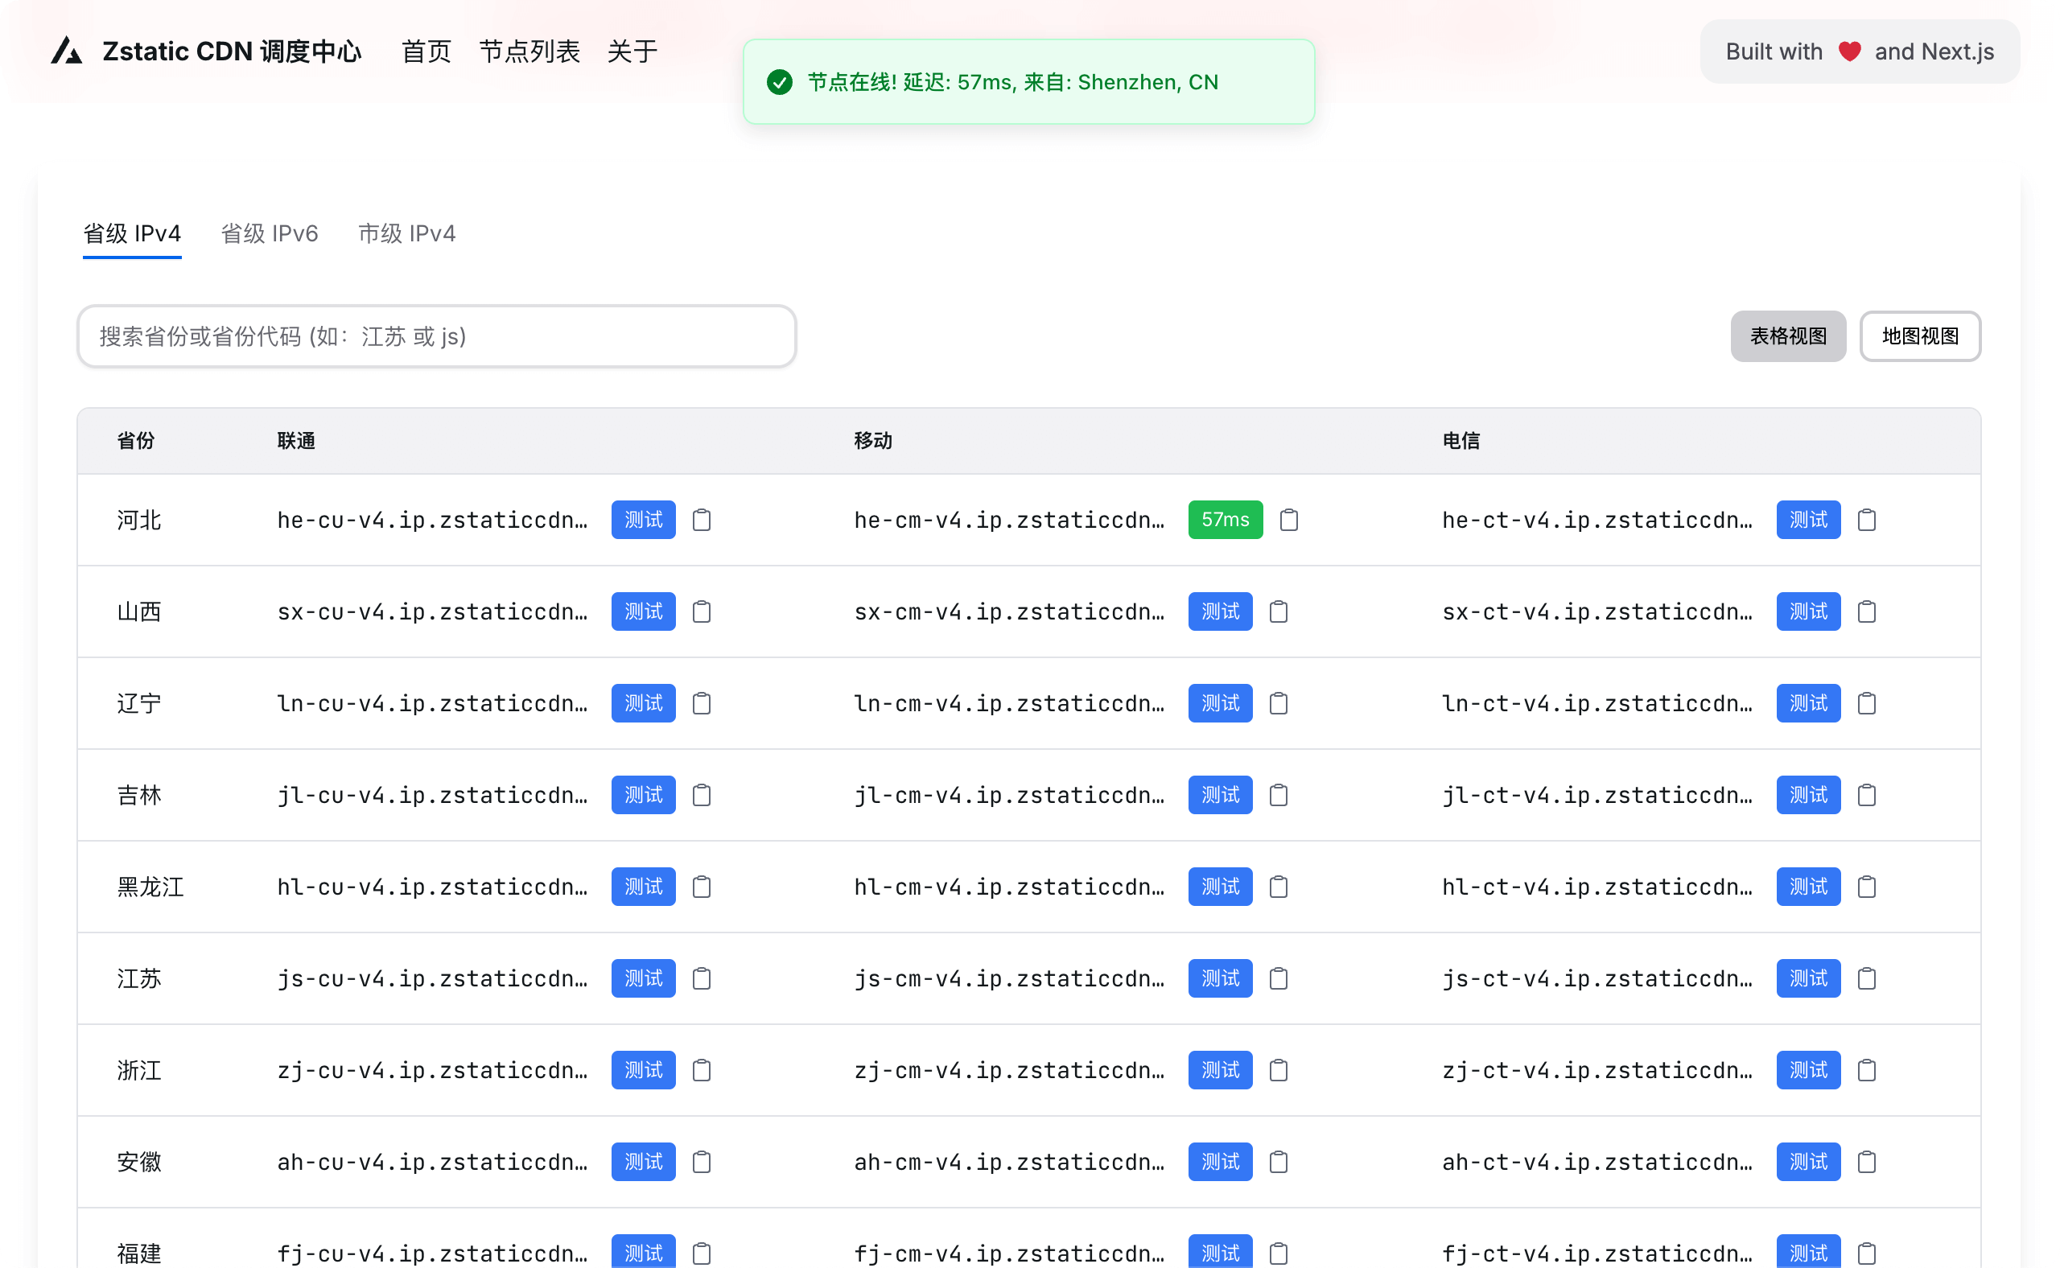
Task: Copy the Anhui Unicom ah-cu-v4 address
Action: pyautogui.click(x=701, y=1162)
